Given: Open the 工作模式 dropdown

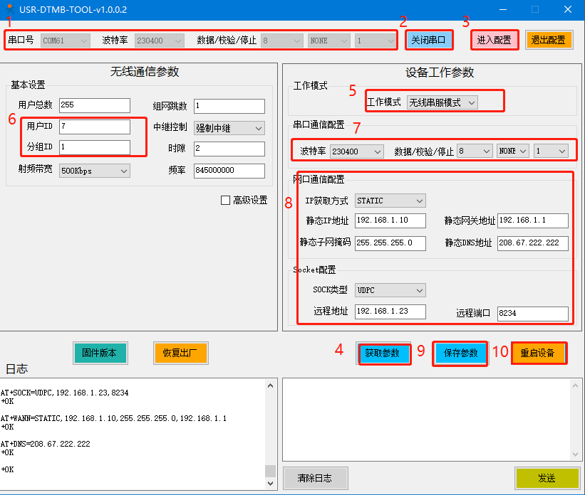Looking at the screenshot, I should [442, 102].
